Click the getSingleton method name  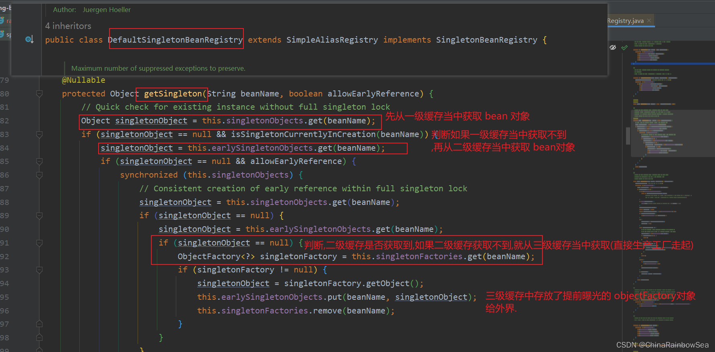[173, 94]
